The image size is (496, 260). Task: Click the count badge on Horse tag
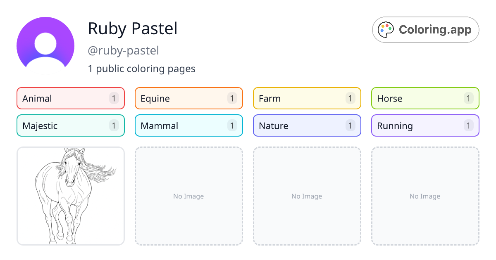click(x=468, y=98)
